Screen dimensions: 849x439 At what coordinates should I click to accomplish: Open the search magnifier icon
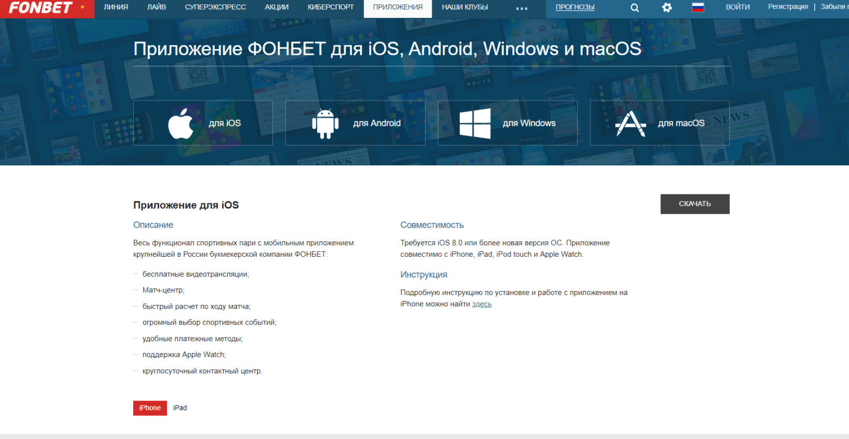click(635, 8)
